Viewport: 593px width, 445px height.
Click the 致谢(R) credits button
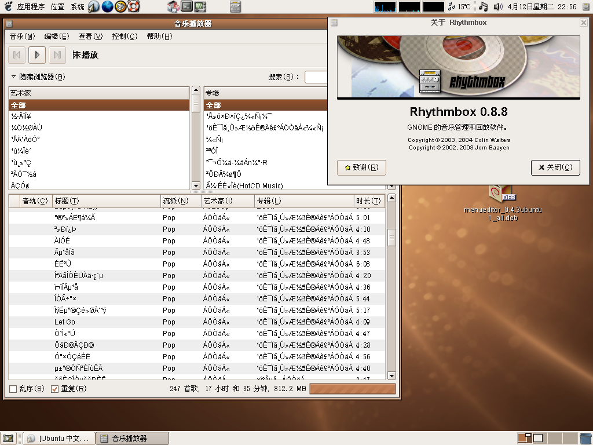pos(361,167)
